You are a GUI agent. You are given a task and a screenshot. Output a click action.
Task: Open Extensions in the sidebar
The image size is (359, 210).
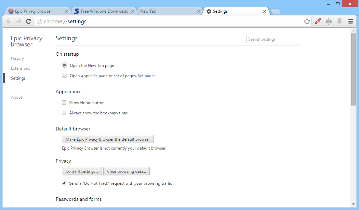[21, 68]
